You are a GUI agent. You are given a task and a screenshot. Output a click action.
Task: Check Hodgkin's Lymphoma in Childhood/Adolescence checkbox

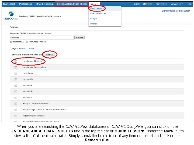tap(16, 110)
